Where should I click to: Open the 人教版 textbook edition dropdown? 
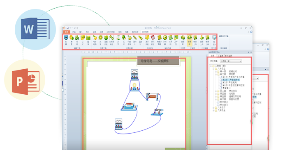231,61
